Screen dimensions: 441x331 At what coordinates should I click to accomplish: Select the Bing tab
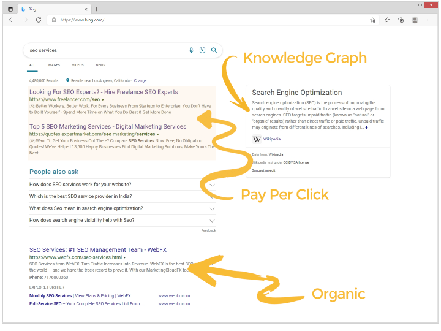tap(55, 9)
